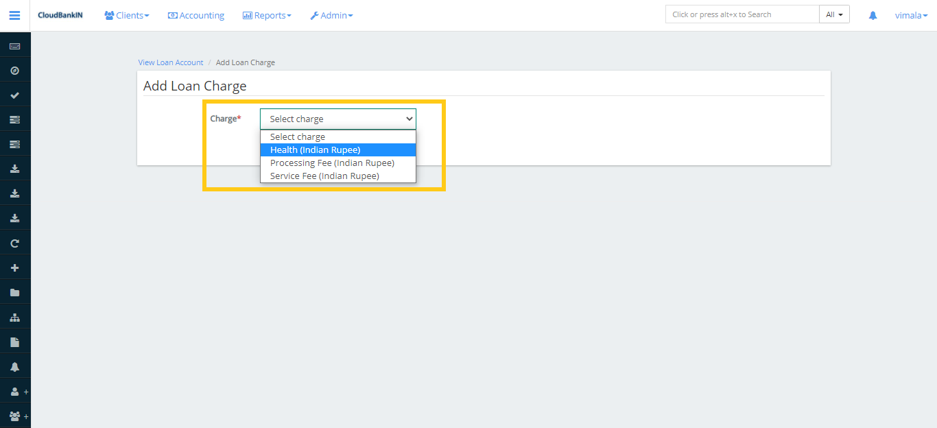Pick Service Fee (Indian Rupee) option
This screenshot has width=937, height=428.
(324, 176)
